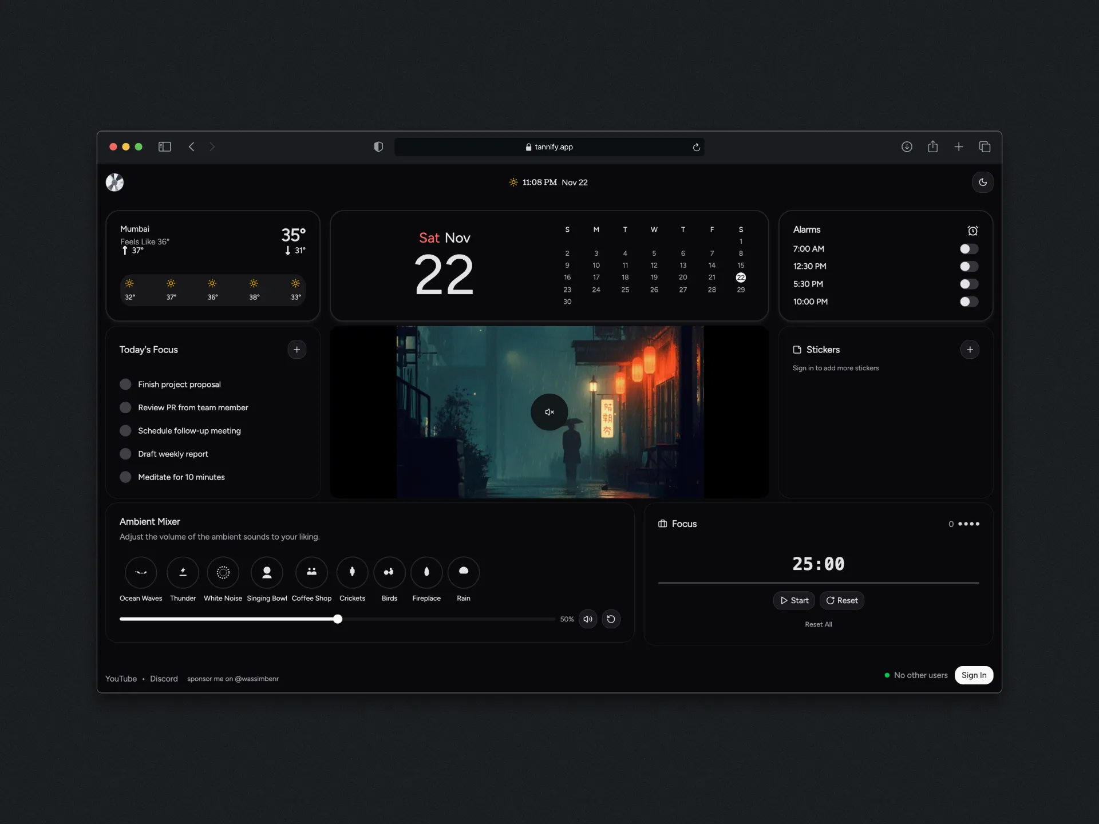Toggle the browser sidebar panel
Viewport: 1099px width, 824px height.
coord(165,147)
